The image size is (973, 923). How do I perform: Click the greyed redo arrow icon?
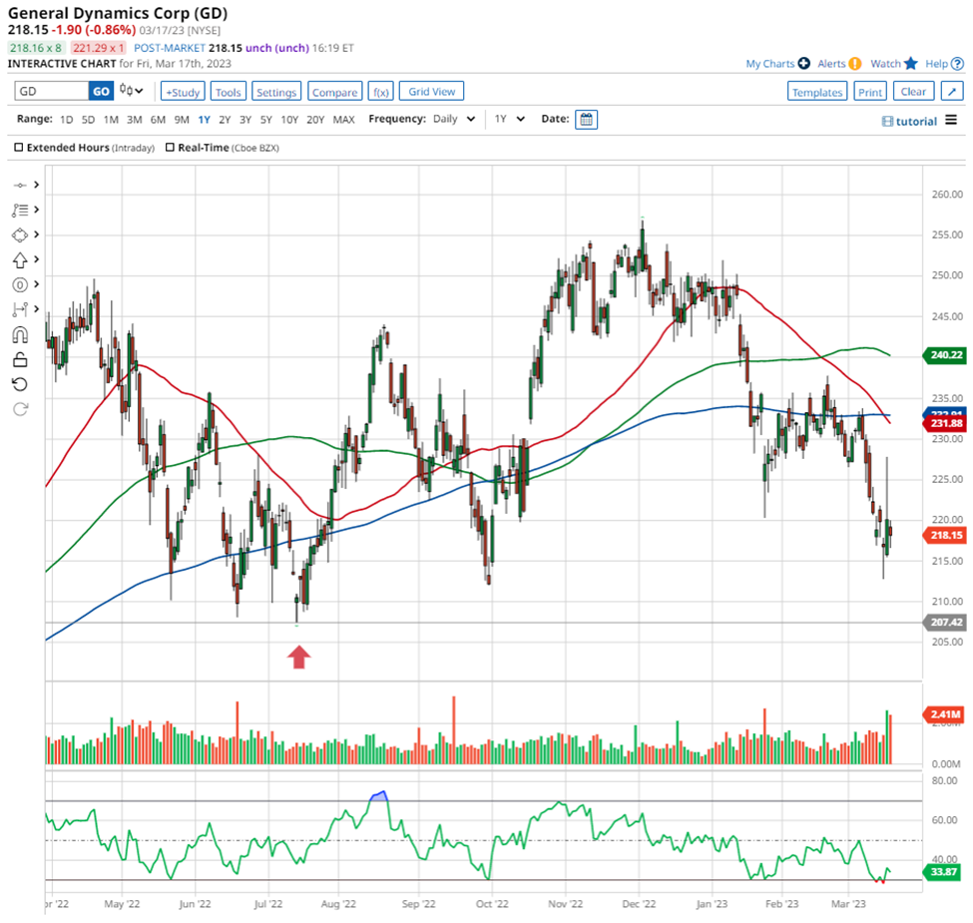point(20,409)
